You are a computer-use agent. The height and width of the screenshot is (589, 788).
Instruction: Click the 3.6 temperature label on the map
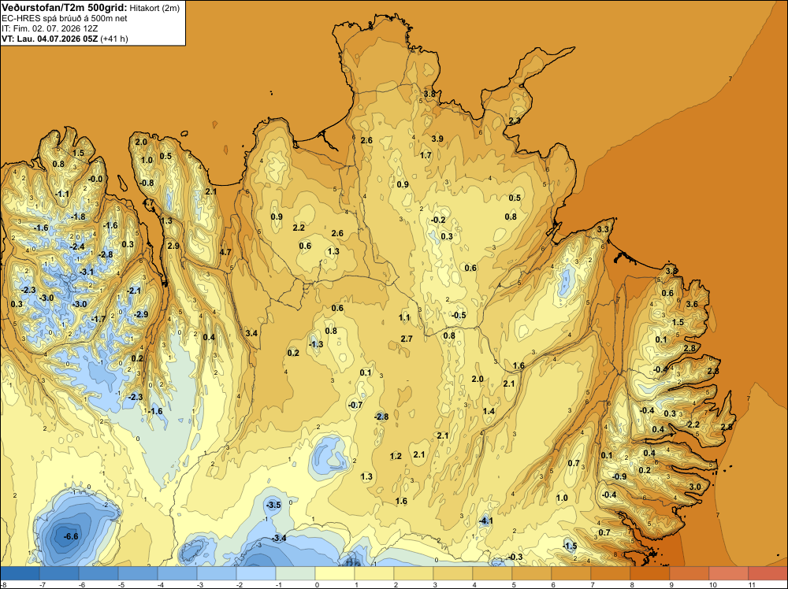tap(692, 304)
